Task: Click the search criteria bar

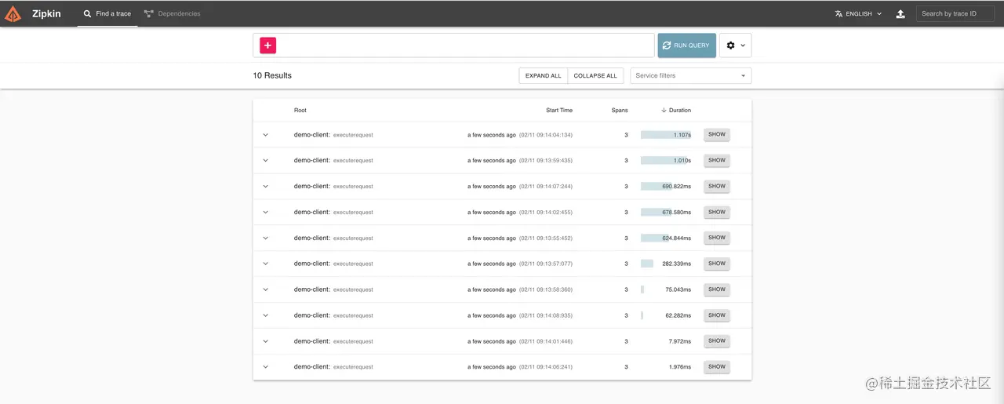Action: click(453, 45)
